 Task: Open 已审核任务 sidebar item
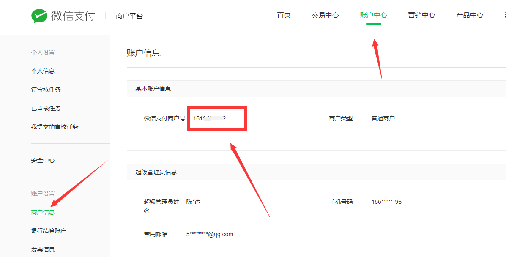[46, 108]
